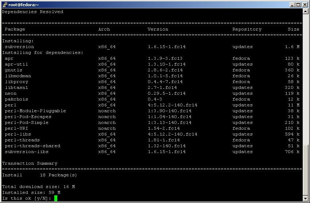Click 'fedora' repository in the libmodman row

tap(241, 76)
